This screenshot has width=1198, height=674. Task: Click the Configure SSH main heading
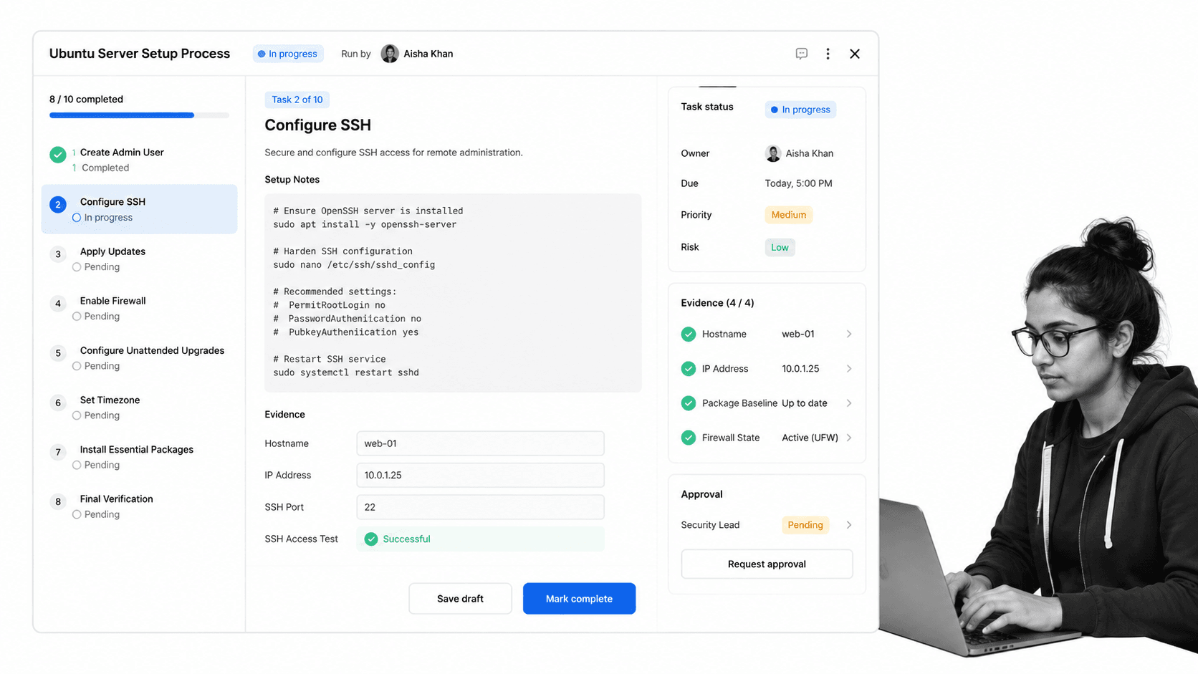click(318, 125)
